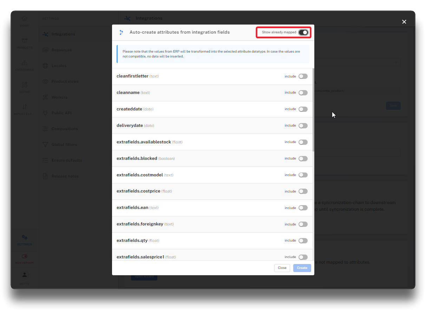
Task: Click the Workers tools icon
Action: pos(45,97)
